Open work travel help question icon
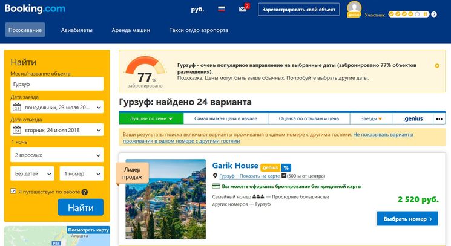 (x=85, y=192)
